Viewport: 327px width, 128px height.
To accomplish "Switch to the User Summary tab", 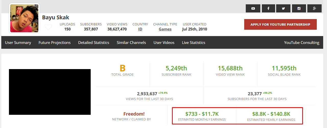I will [x=18, y=42].
